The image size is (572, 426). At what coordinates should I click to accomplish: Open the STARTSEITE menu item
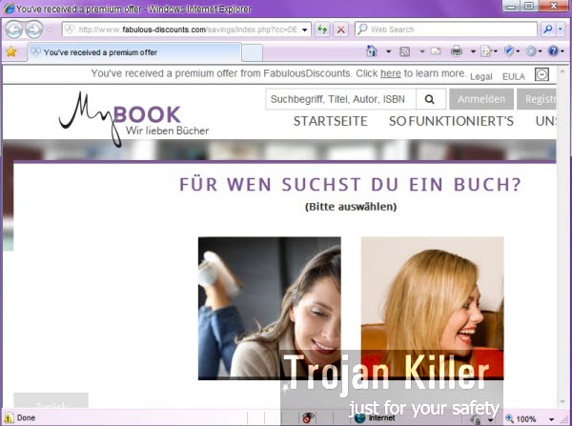pyautogui.click(x=330, y=121)
